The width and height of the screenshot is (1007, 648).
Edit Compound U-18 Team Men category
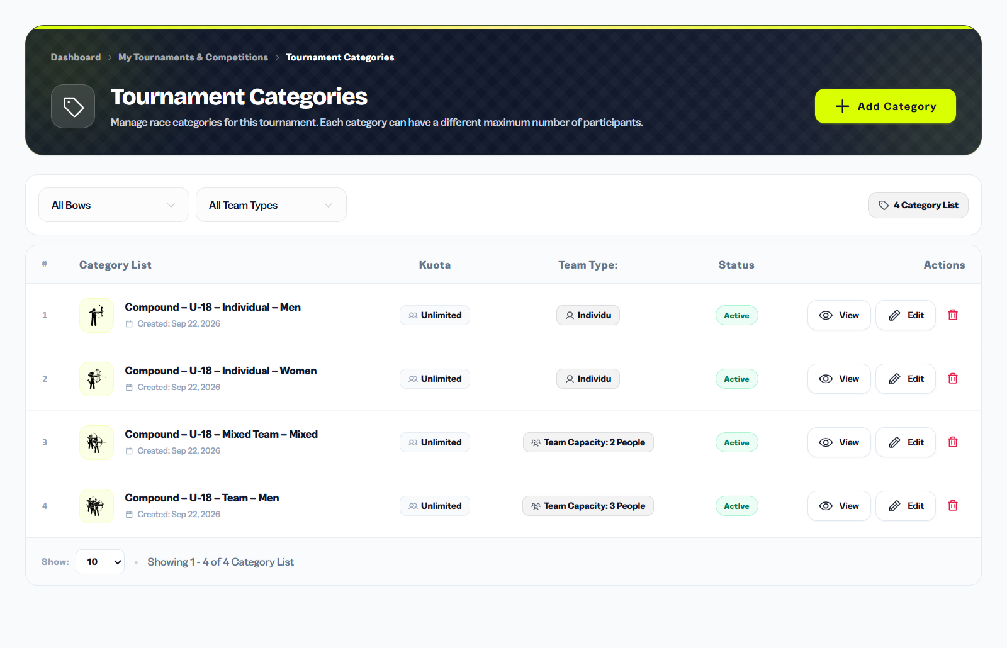point(906,506)
